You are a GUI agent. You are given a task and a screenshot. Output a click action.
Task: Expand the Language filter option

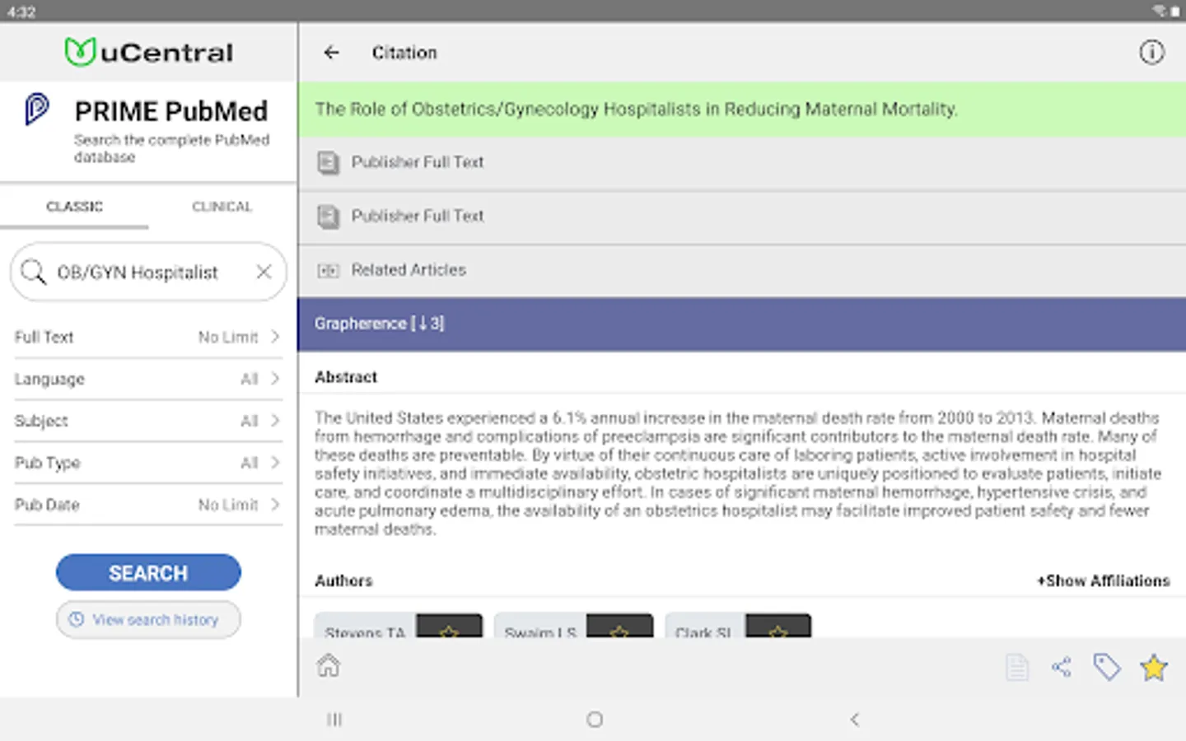click(x=148, y=379)
